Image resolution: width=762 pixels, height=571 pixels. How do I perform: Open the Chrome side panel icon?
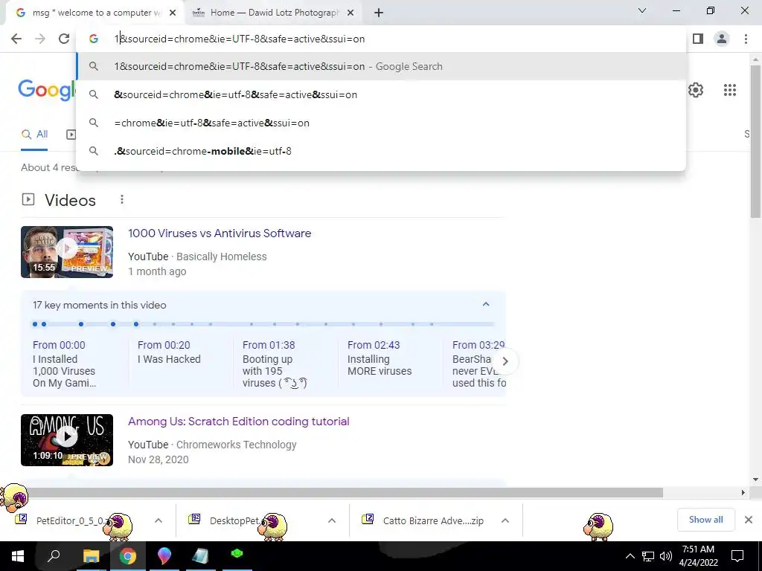698,39
